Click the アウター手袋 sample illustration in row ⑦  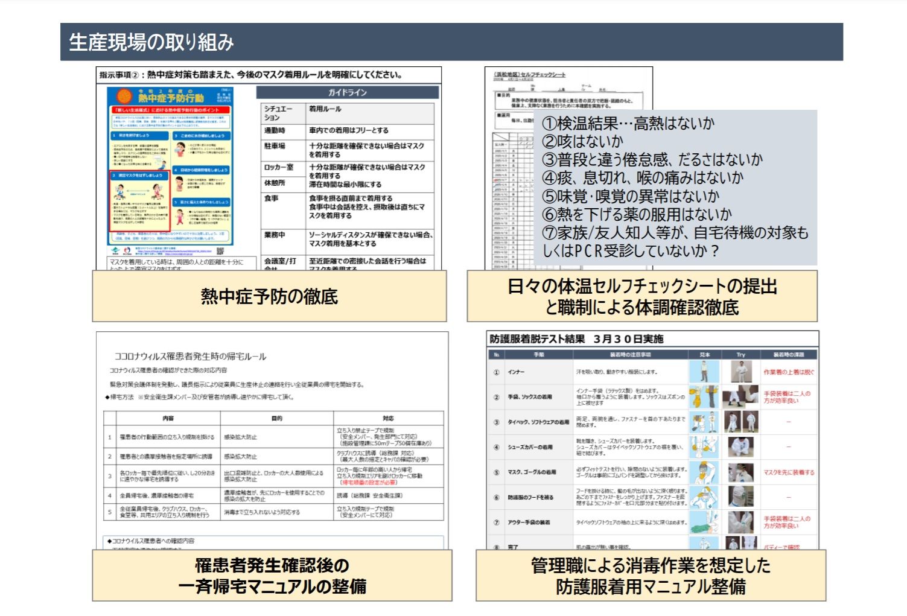tap(704, 522)
